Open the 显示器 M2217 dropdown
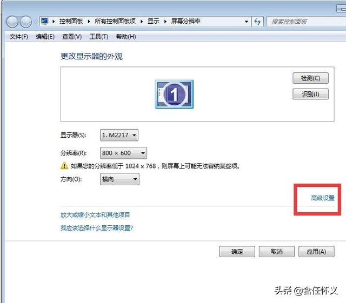This screenshot has width=346, height=303. pyautogui.click(x=119, y=135)
